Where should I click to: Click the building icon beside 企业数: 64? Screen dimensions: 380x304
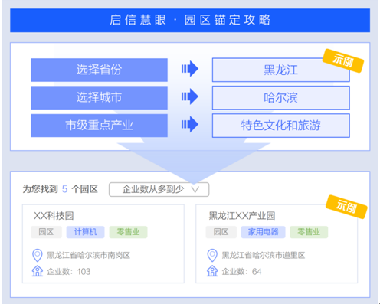[x=212, y=271]
